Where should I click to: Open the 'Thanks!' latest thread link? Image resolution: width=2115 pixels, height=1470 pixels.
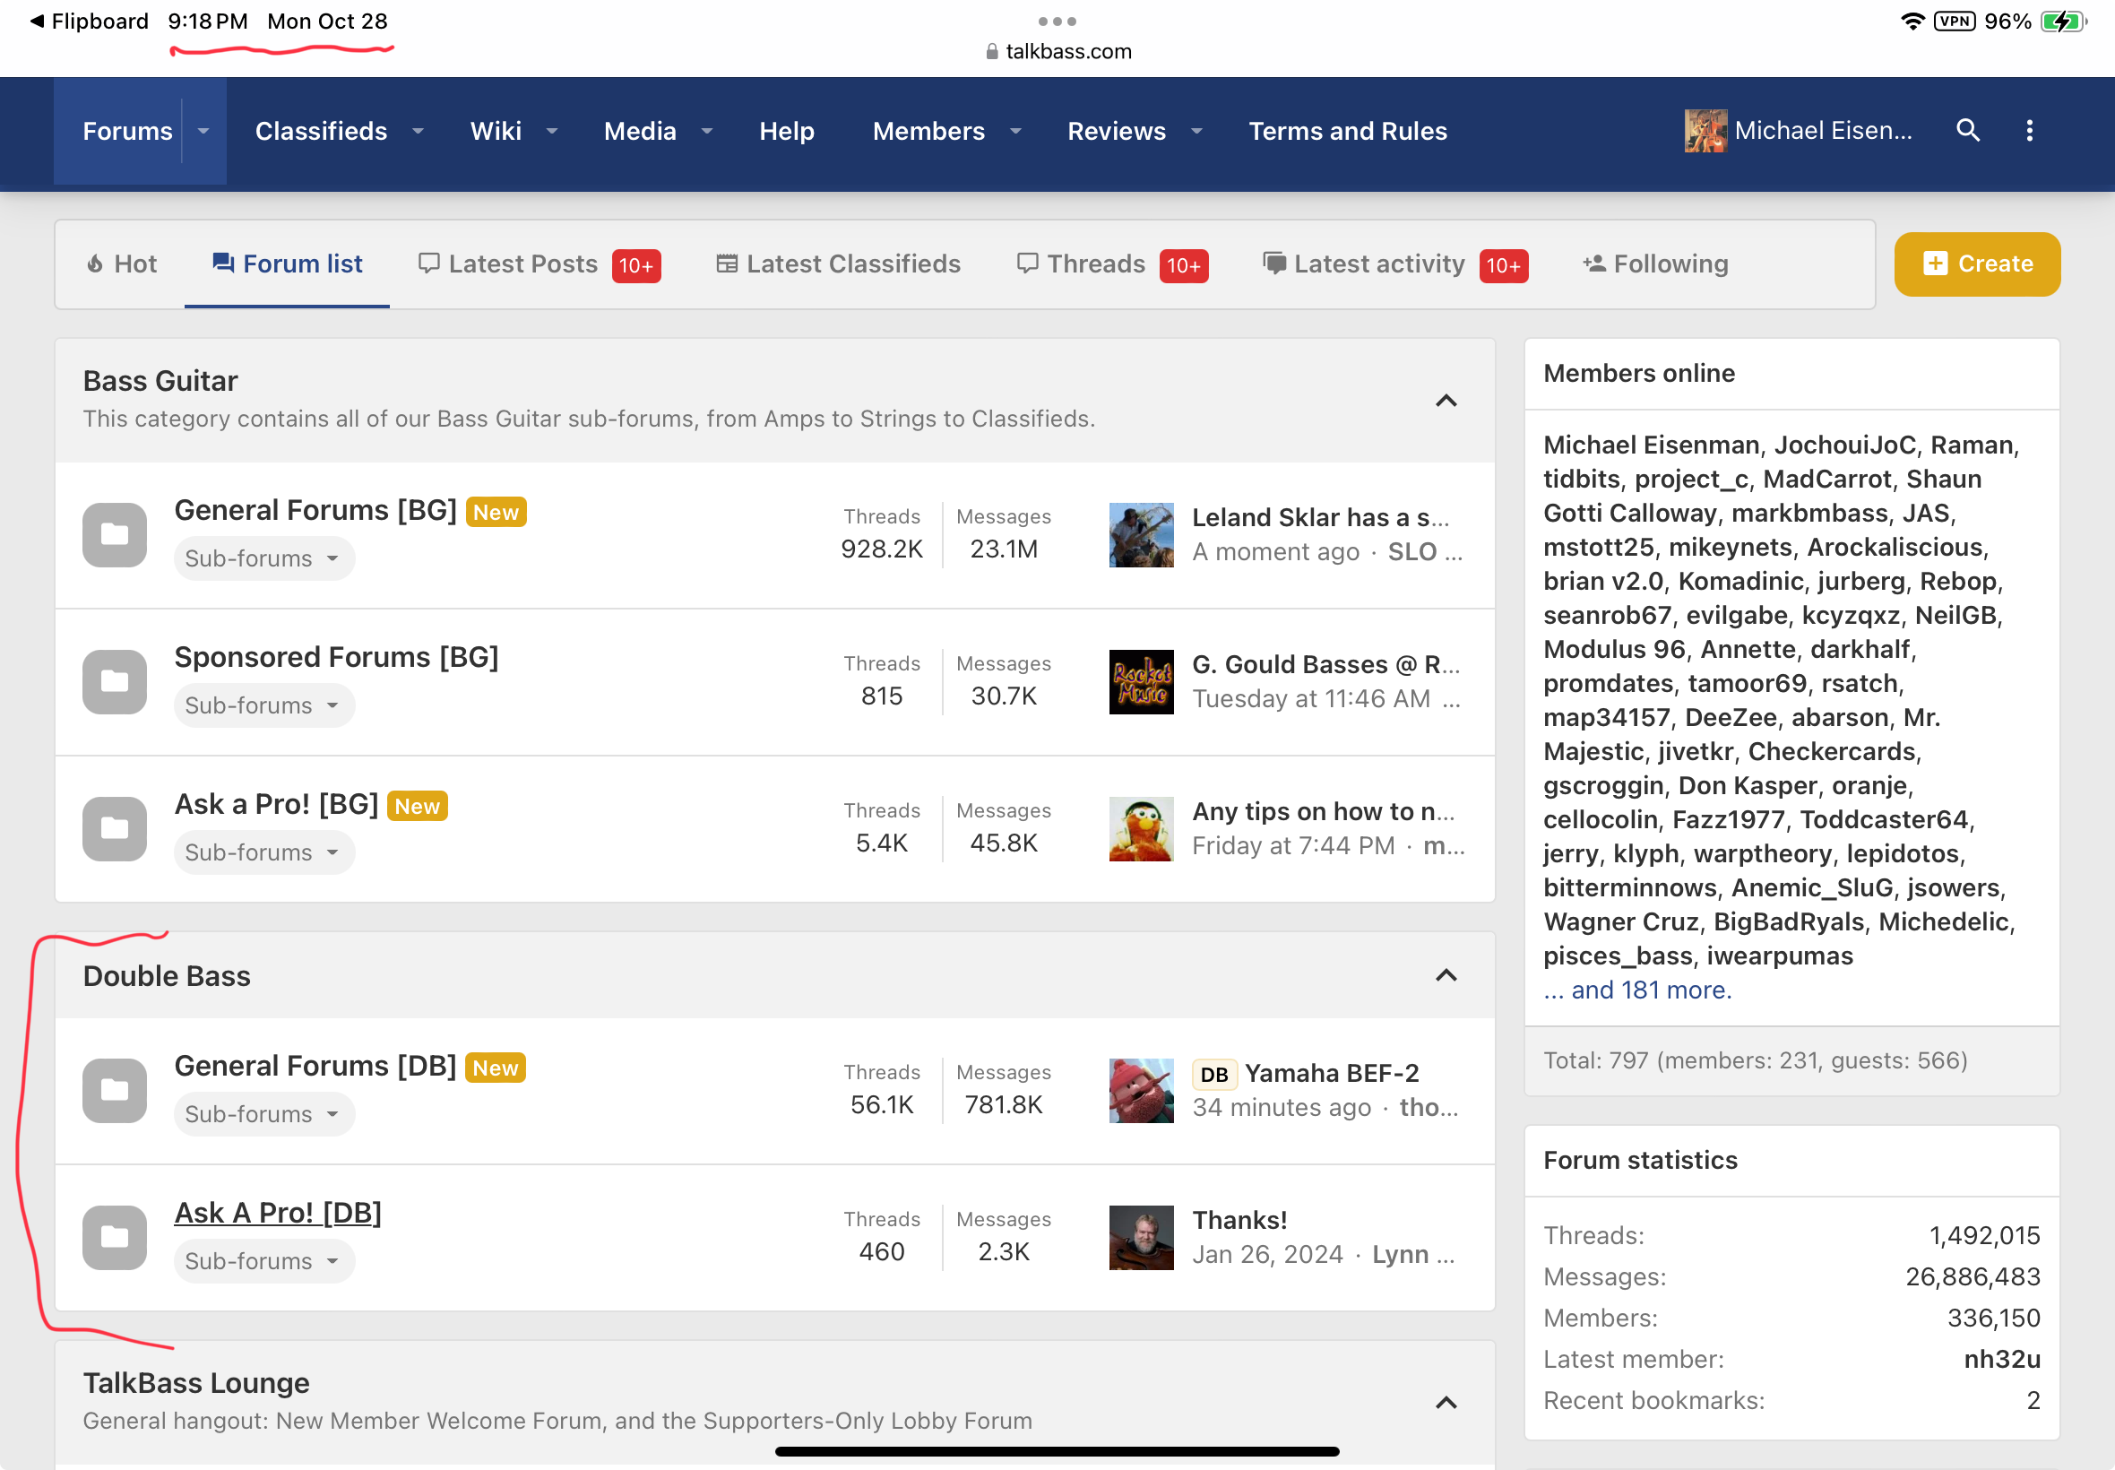point(1239,1221)
